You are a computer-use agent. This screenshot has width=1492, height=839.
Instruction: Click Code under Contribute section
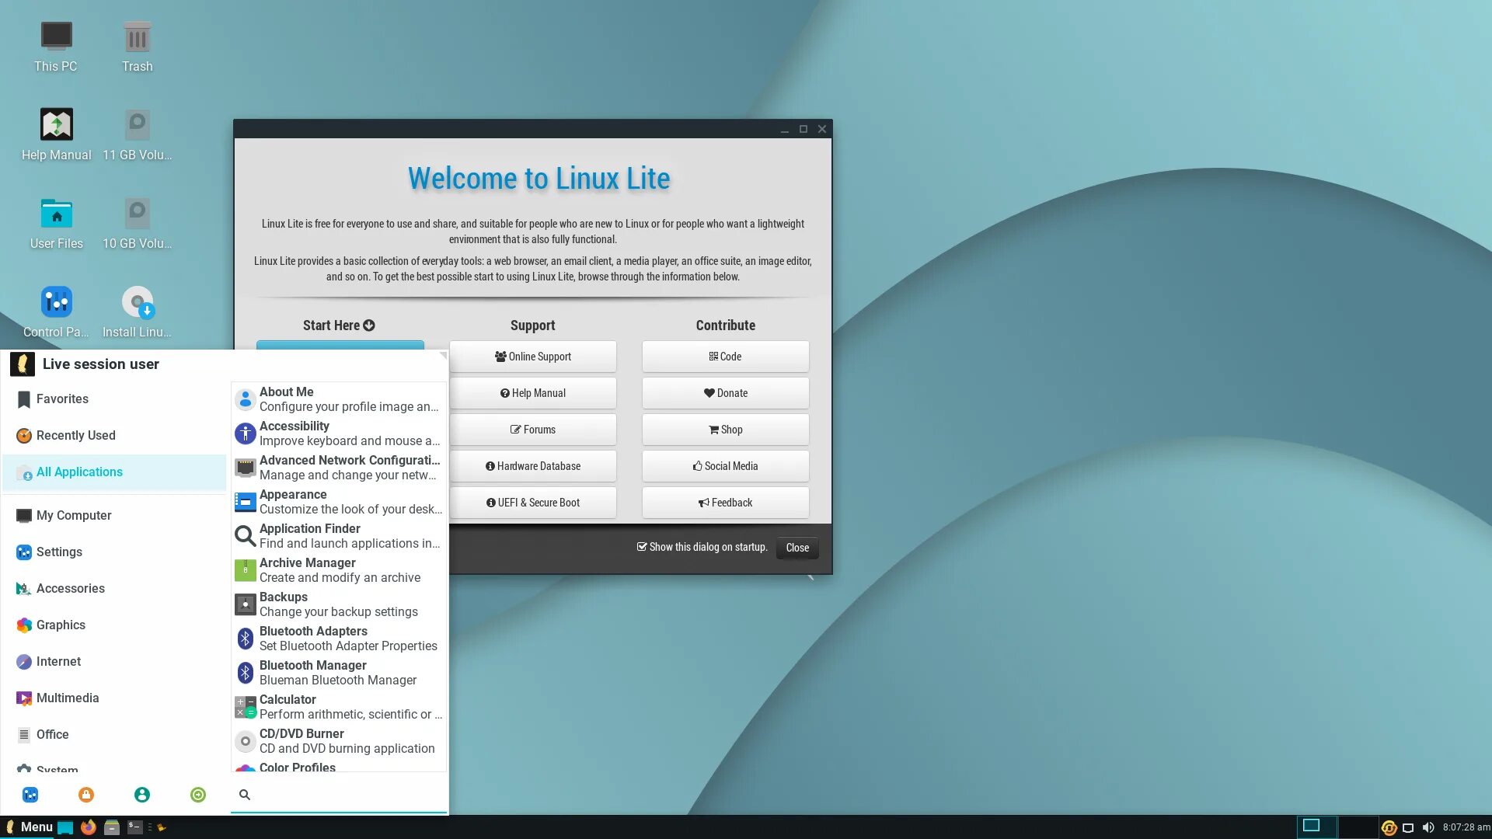pos(726,356)
